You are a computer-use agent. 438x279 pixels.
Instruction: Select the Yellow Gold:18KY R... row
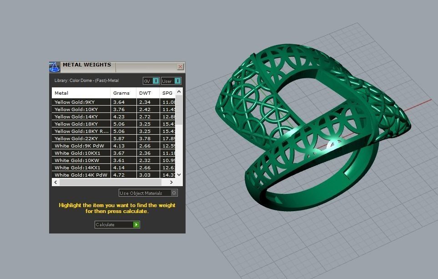click(113, 131)
